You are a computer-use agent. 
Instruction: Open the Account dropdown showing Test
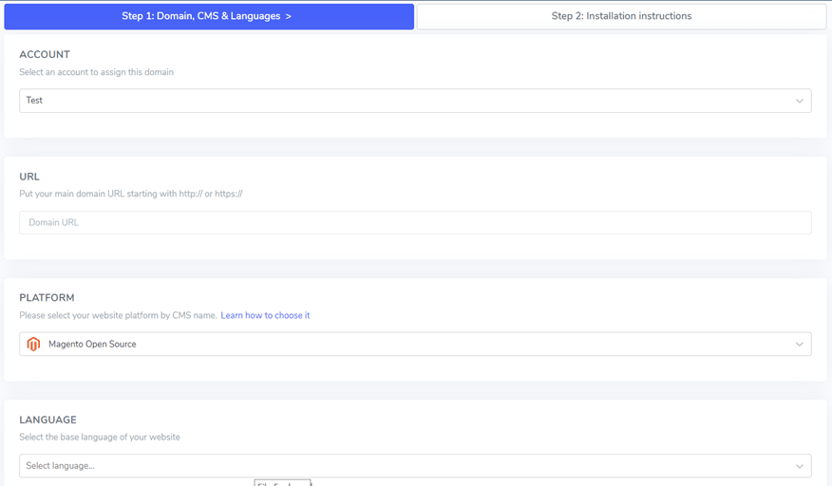pos(415,101)
